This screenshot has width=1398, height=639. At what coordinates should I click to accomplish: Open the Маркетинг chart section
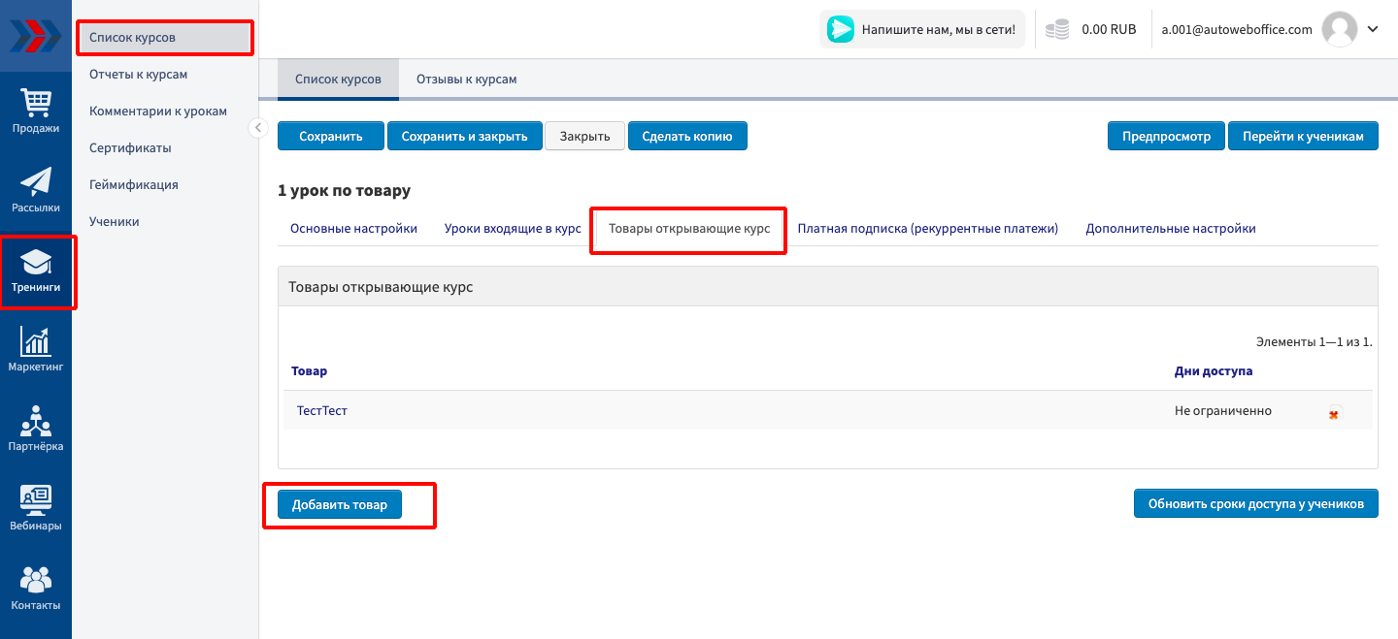pyautogui.click(x=36, y=350)
